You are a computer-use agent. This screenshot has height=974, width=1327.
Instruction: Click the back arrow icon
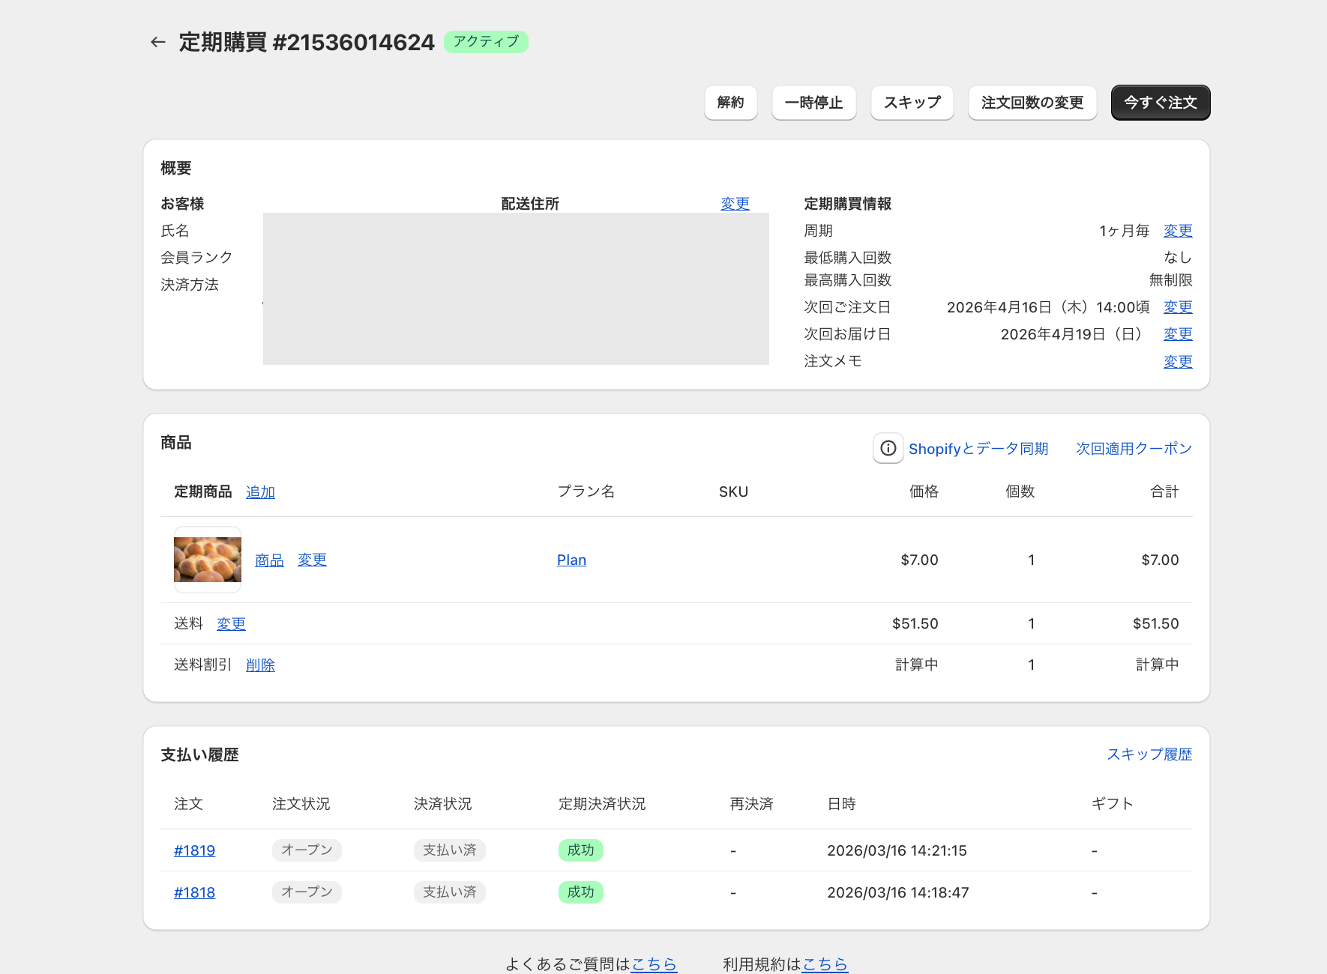(x=157, y=42)
